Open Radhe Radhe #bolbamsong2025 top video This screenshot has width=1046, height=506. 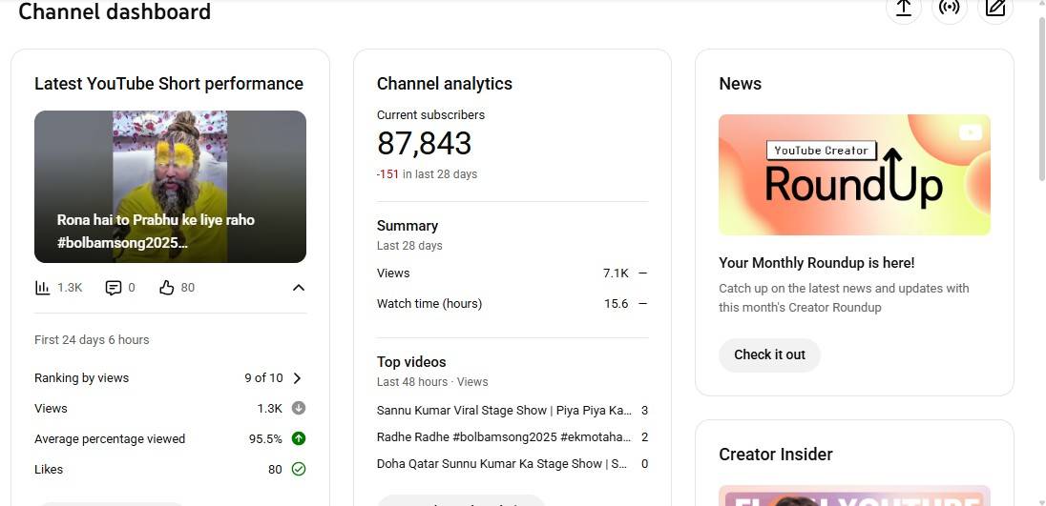[x=504, y=437]
